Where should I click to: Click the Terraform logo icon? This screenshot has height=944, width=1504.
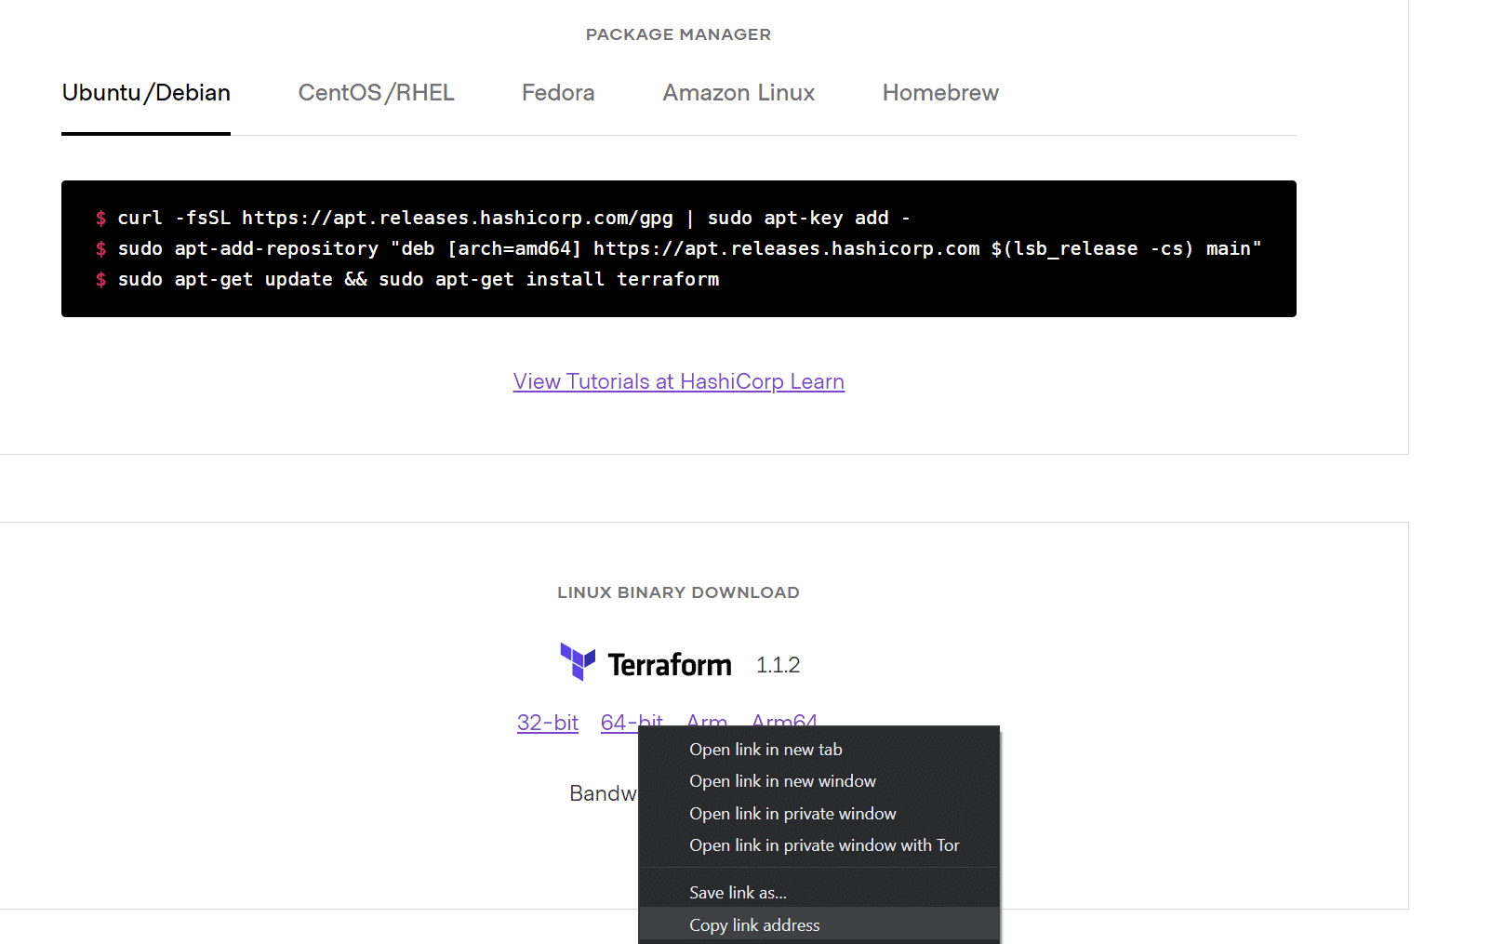(x=577, y=662)
